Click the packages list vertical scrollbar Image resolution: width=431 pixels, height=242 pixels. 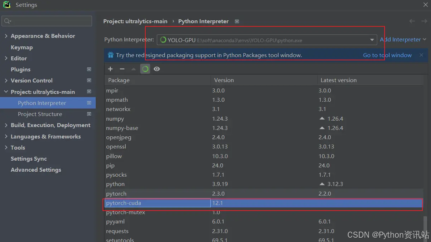tap(425, 228)
